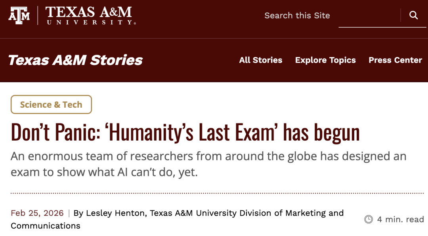Click the Feb 25, 2026 publish date
The image size is (428, 236).
(x=37, y=213)
